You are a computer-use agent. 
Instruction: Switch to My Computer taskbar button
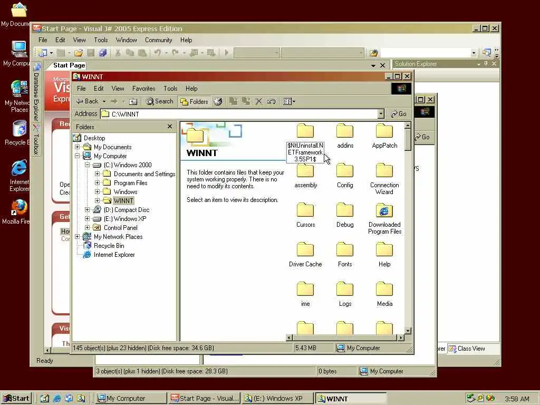(131, 399)
